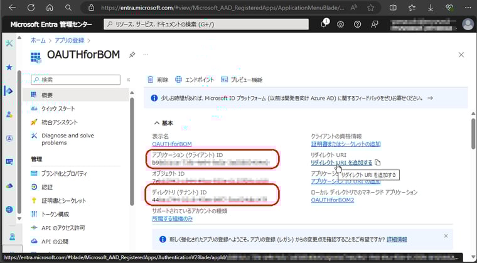The width and height of the screenshot is (477, 263).
Task: Click main content vertical scrollbar
Action: tap(473, 134)
